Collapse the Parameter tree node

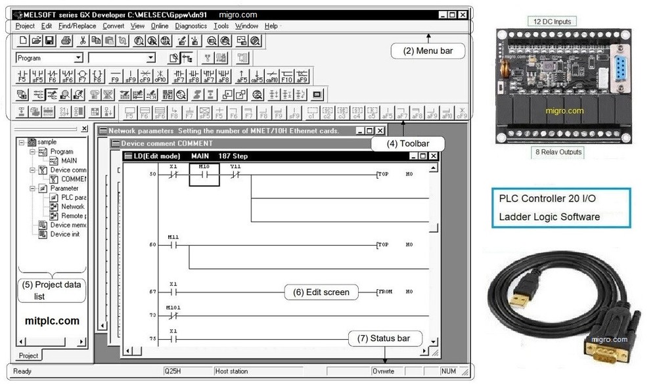(x=33, y=188)
